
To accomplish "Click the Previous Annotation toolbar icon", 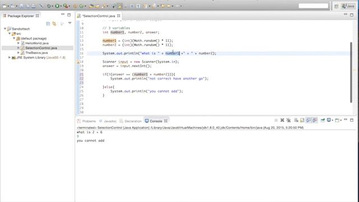I will point(154,6).
